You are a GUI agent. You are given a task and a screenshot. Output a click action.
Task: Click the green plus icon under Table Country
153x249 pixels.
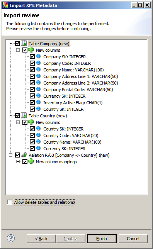pos(31,122)
